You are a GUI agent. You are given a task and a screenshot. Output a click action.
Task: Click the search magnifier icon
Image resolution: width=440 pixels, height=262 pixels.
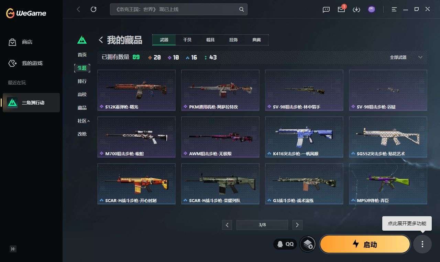tap(242, 9)
